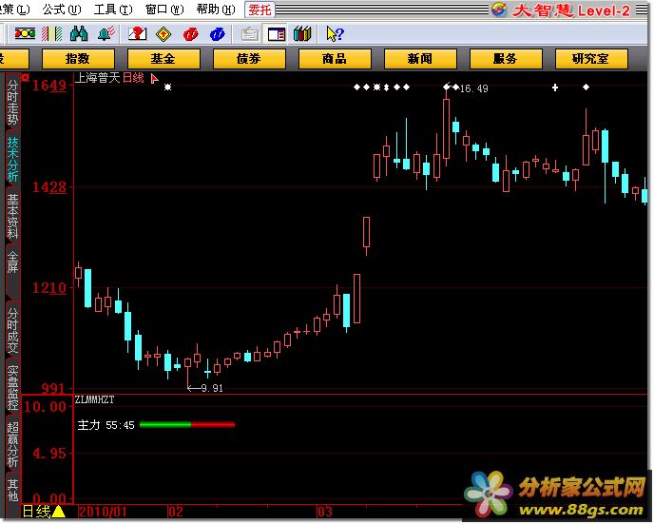
Task: Open the 公式(U) menu
Action: [62, 10]
